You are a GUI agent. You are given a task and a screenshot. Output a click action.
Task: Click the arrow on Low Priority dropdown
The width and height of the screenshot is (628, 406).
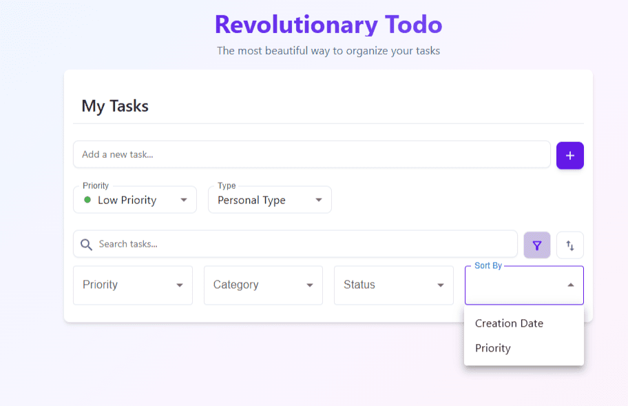pos(183,200)
